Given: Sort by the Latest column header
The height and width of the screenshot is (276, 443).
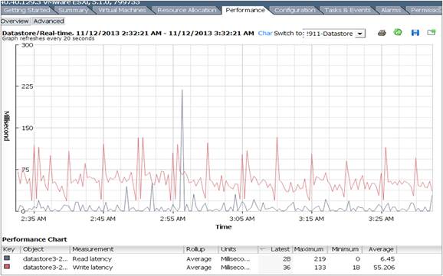Looking at the screenshot, I should click(275, 249).
